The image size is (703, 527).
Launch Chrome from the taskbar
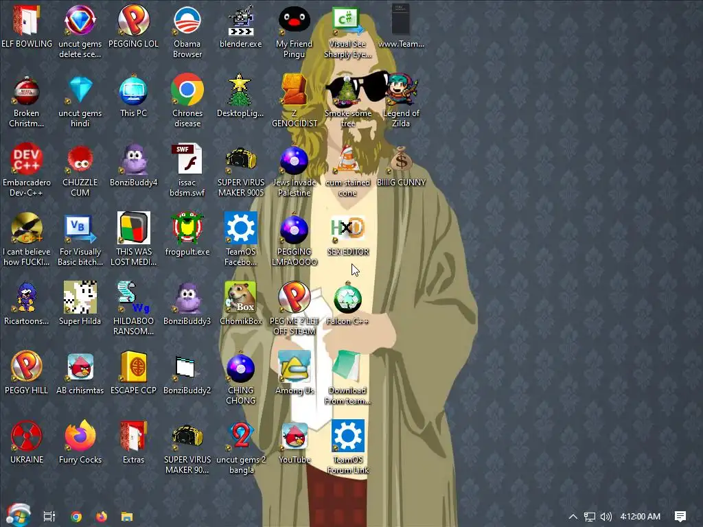coord(76,517)
